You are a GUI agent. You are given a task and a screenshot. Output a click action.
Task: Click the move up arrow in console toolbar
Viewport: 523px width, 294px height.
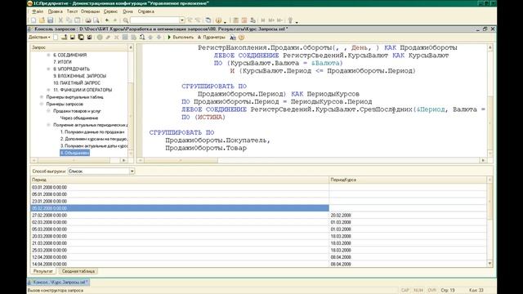150,38
